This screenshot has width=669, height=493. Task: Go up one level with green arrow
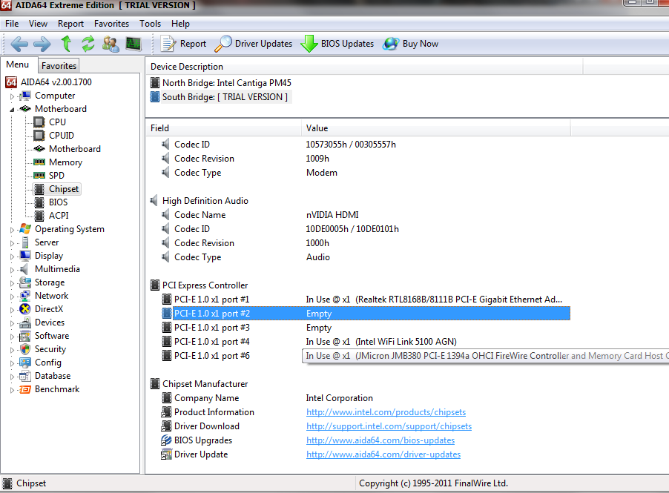tap(66, 44)
